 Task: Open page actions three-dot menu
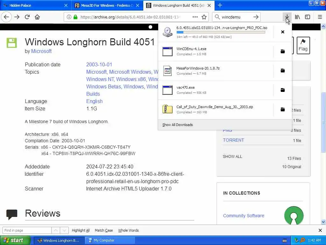click(195, 17)
